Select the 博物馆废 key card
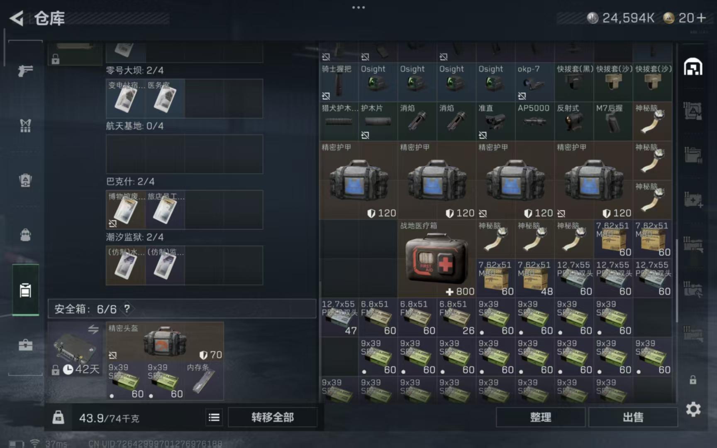Image resolution: width=717 pixels, height=448 pixels. [x=125, y=210]
